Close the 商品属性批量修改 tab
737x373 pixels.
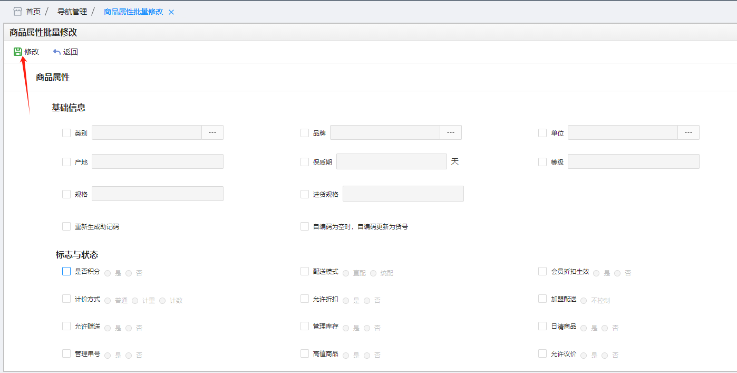click(171, 12)
